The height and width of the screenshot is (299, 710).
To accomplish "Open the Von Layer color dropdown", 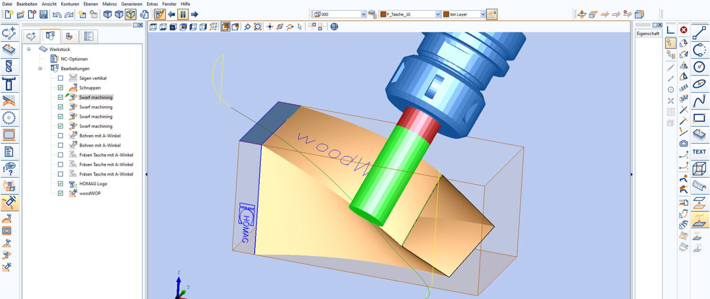I will click(x=483, y=15).
